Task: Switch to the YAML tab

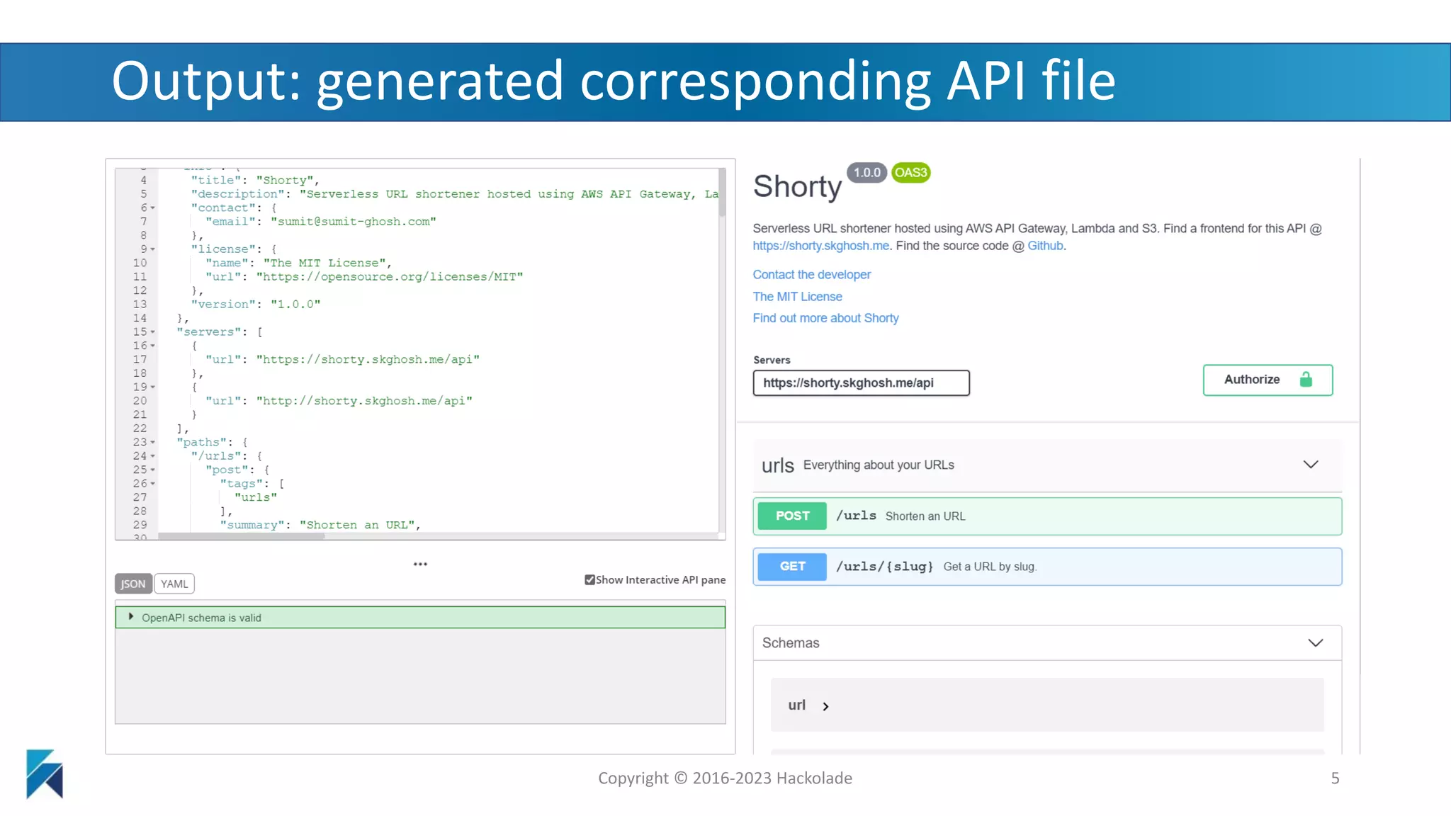Action: [174, 584]
